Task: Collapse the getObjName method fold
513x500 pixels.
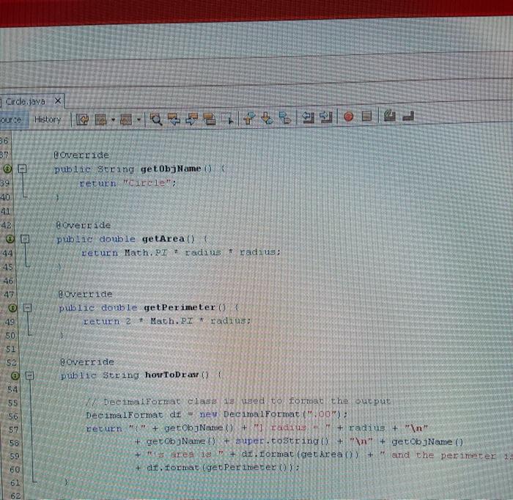Action: [x=22, y=169]
